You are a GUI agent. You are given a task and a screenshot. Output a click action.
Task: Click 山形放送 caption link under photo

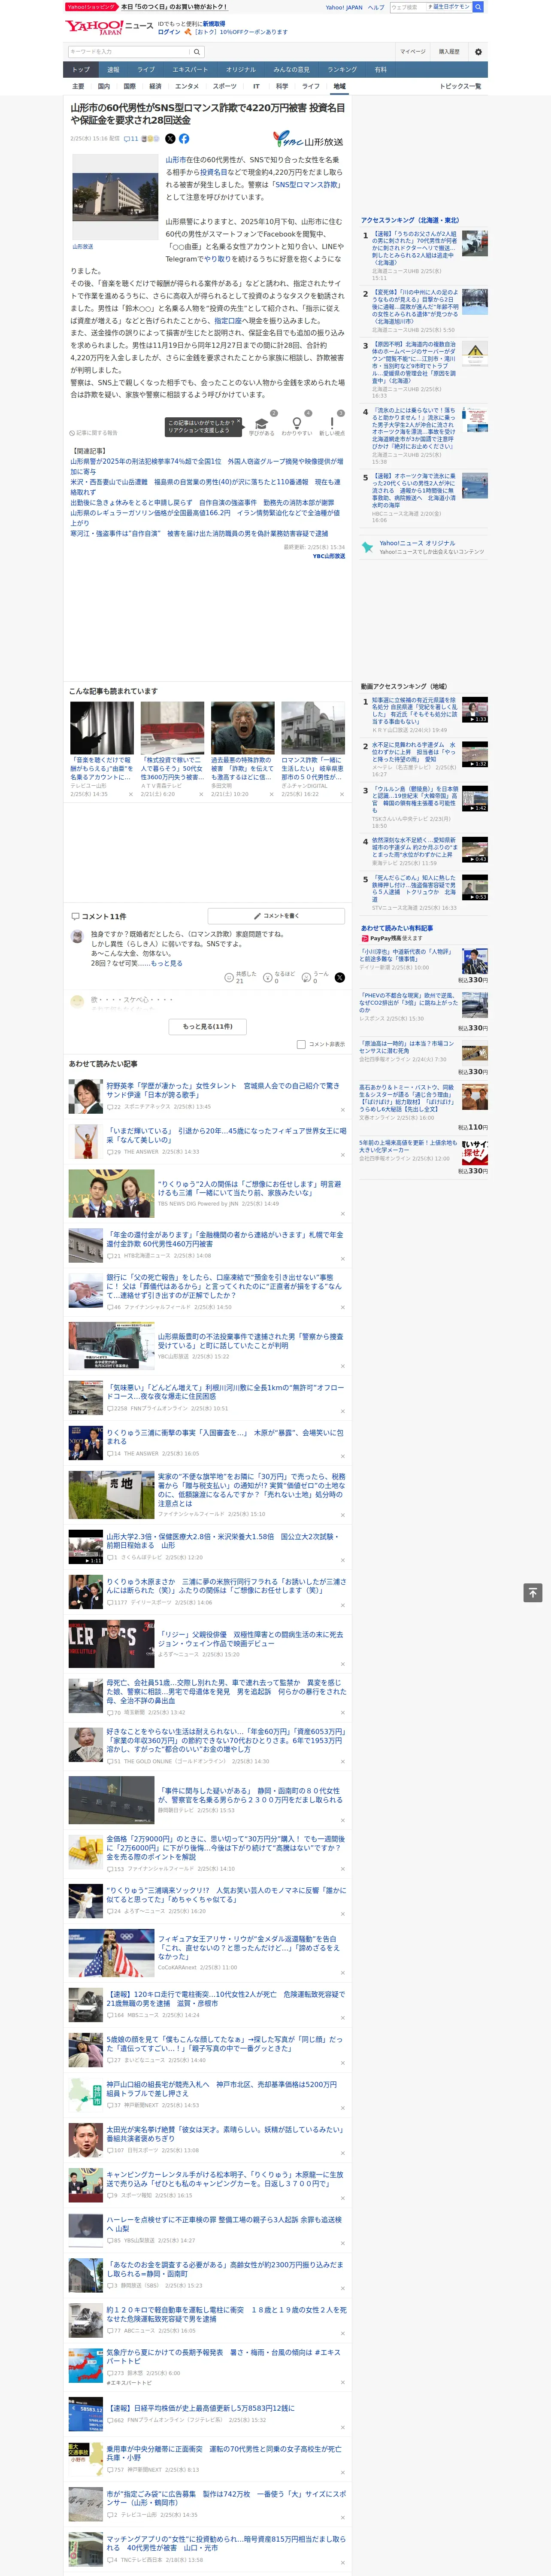tap(82, 246)
